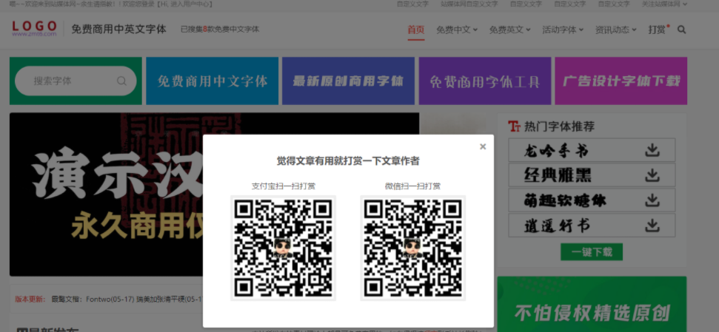Click the LOGO site logo
Screen dimensions: 719x332
click(34, 28)
